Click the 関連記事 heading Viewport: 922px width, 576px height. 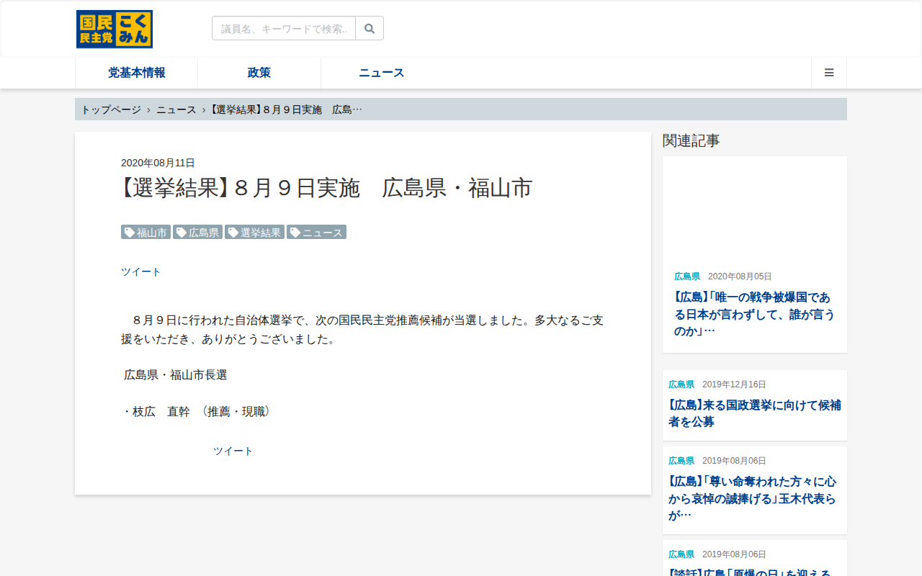click(691, 140)
